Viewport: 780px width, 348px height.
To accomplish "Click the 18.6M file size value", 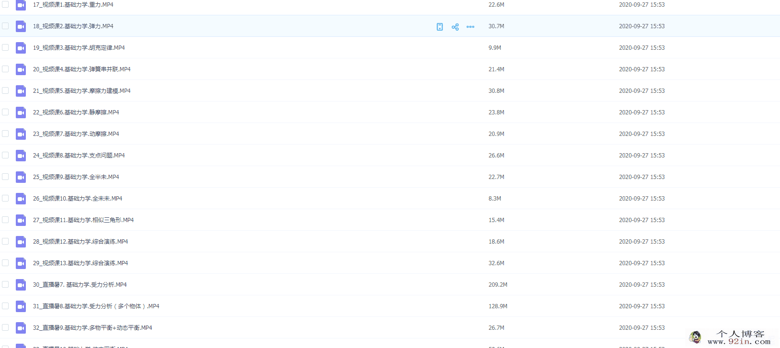I will pos(497,242).
